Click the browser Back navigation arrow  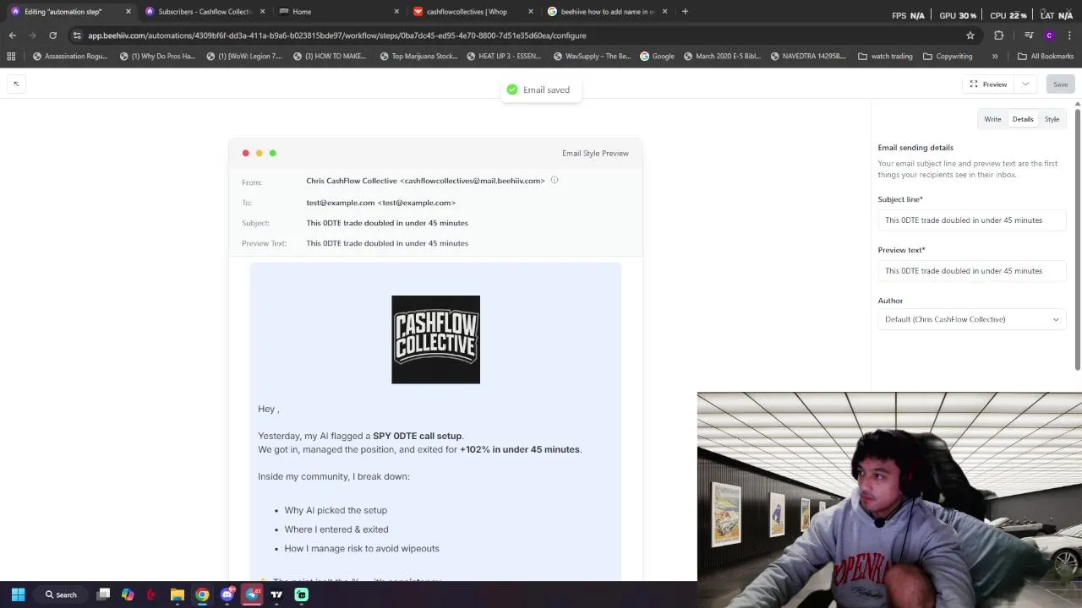pos(13,35)
